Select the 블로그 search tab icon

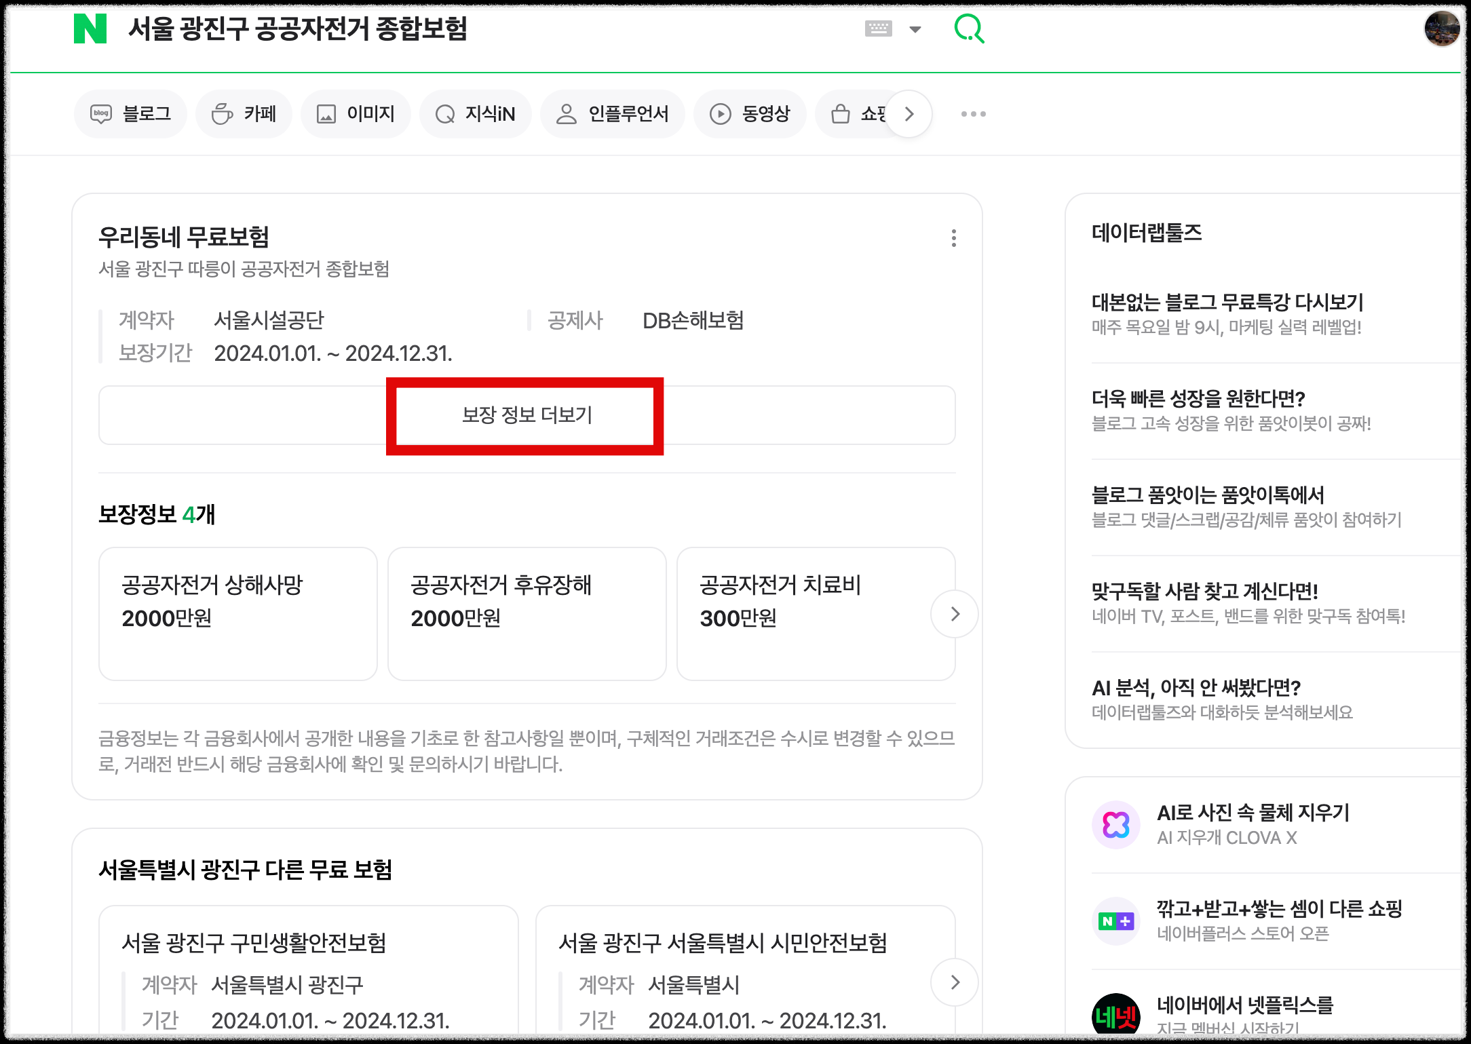[100, 113]
